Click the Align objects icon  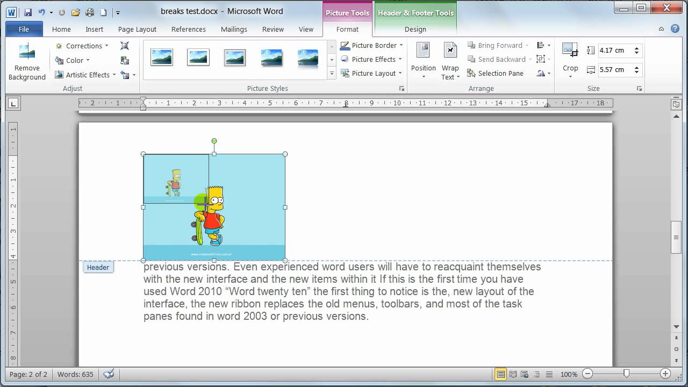coord(543,45)
